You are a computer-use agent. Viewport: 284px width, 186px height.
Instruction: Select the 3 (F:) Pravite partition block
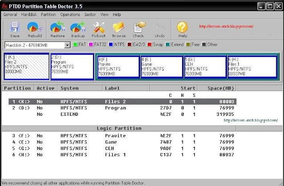tap(118, 67)
